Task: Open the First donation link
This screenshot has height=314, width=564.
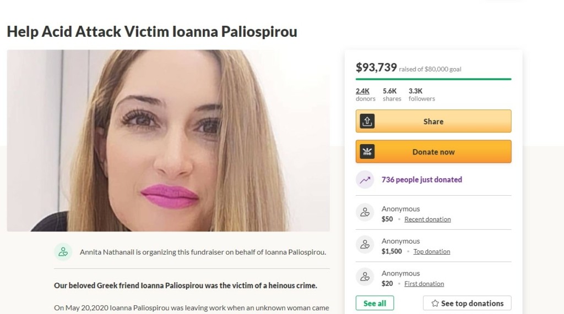Action: coord(424,284)
